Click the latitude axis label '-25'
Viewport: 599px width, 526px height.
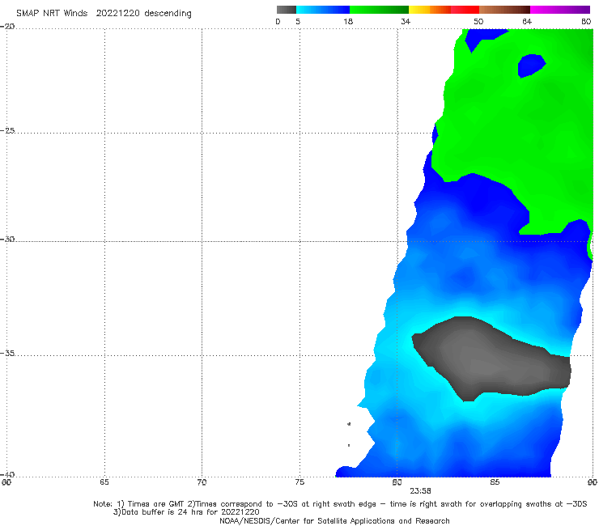[x=7, y=130]
